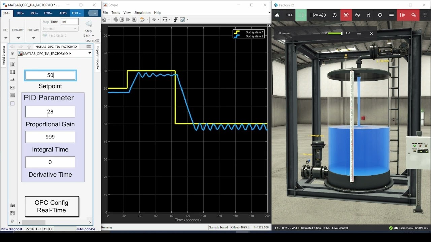Open the Model Browser side tab
431x242 pixels.
point(4,55)
